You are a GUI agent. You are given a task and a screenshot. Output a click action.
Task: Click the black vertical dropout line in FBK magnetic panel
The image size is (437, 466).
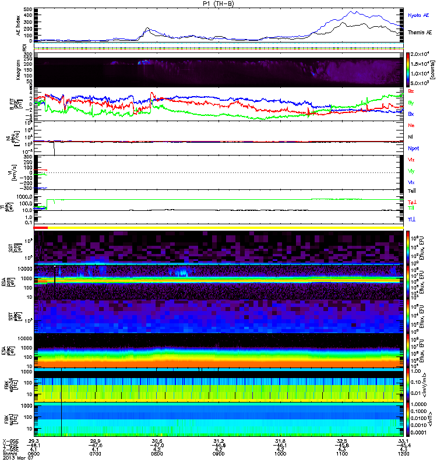click(x=62, y=419)
